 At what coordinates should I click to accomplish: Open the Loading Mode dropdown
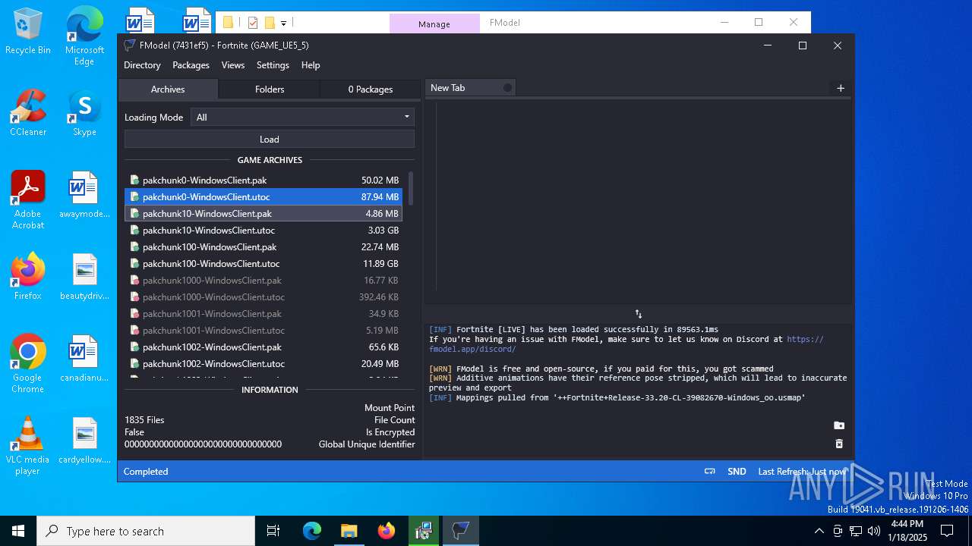pos(302,117)
